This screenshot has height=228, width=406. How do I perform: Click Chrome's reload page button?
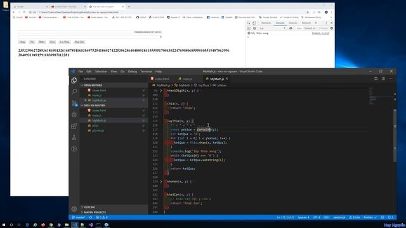coord(24,12)
